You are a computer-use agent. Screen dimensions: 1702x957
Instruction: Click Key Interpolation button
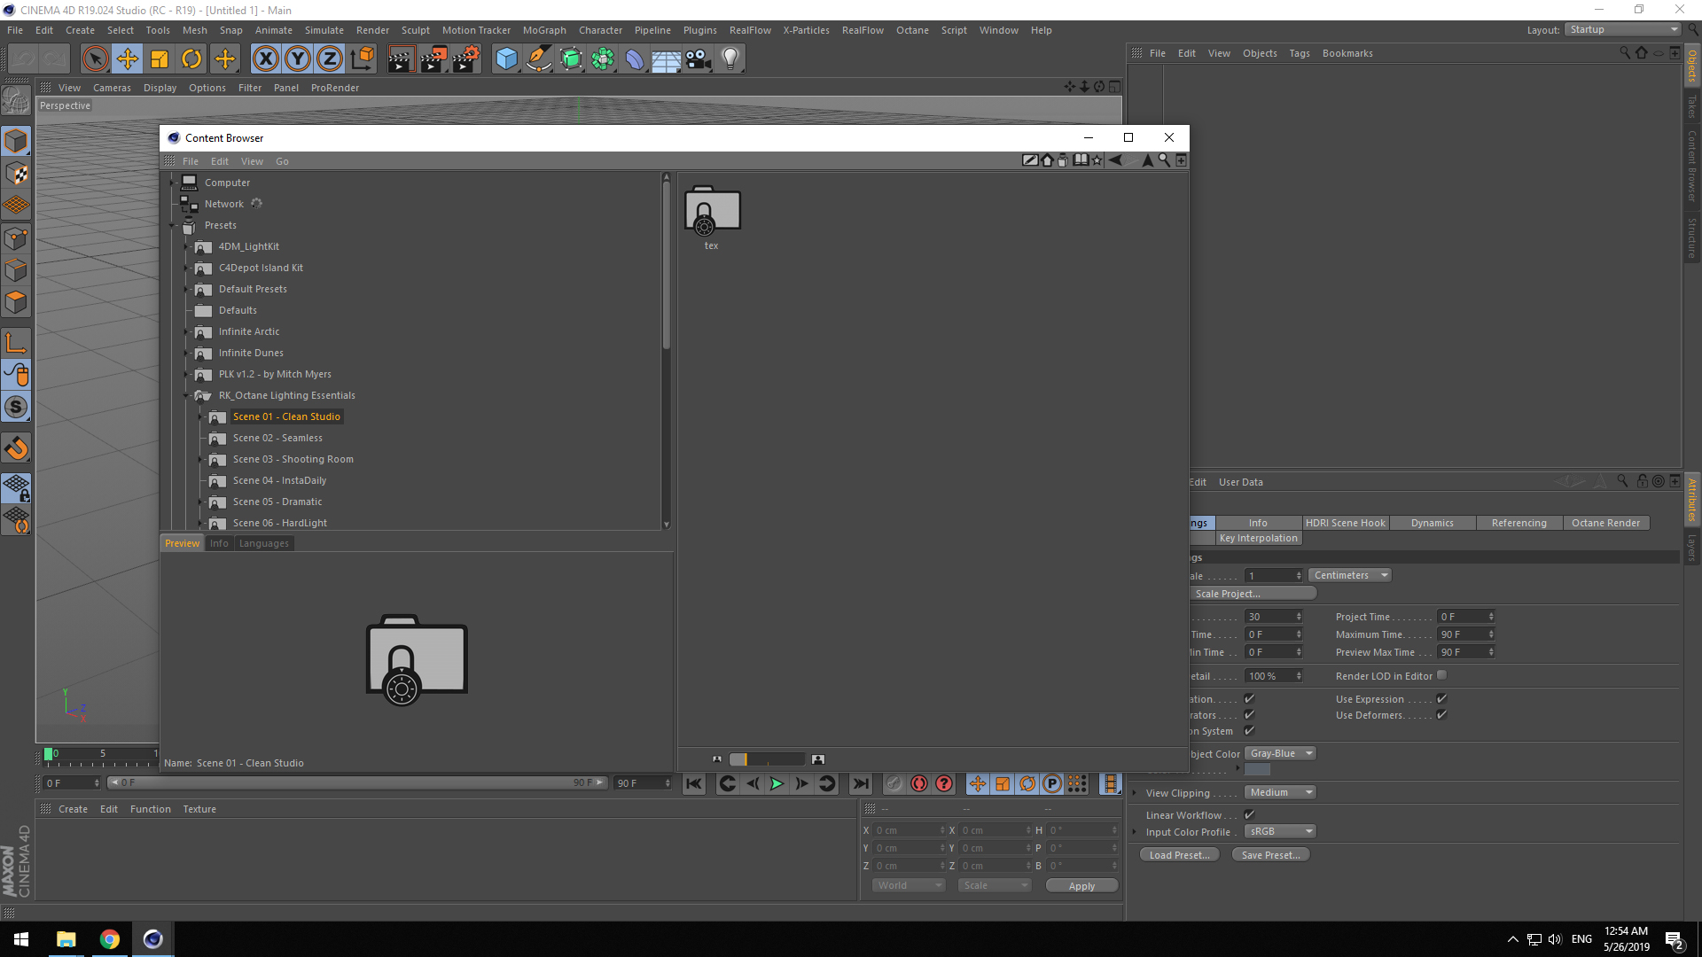1258,538
